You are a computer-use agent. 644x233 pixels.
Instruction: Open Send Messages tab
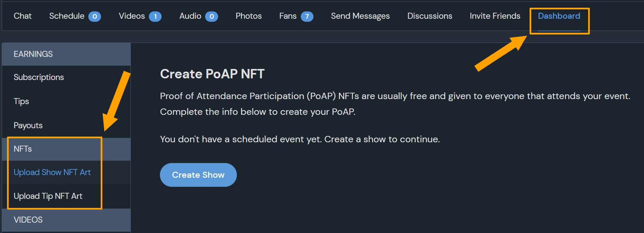click(360, 16)
